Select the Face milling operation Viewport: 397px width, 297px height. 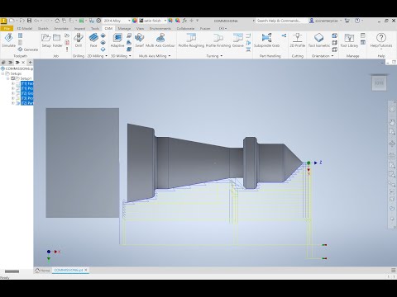tap(93, 40)
